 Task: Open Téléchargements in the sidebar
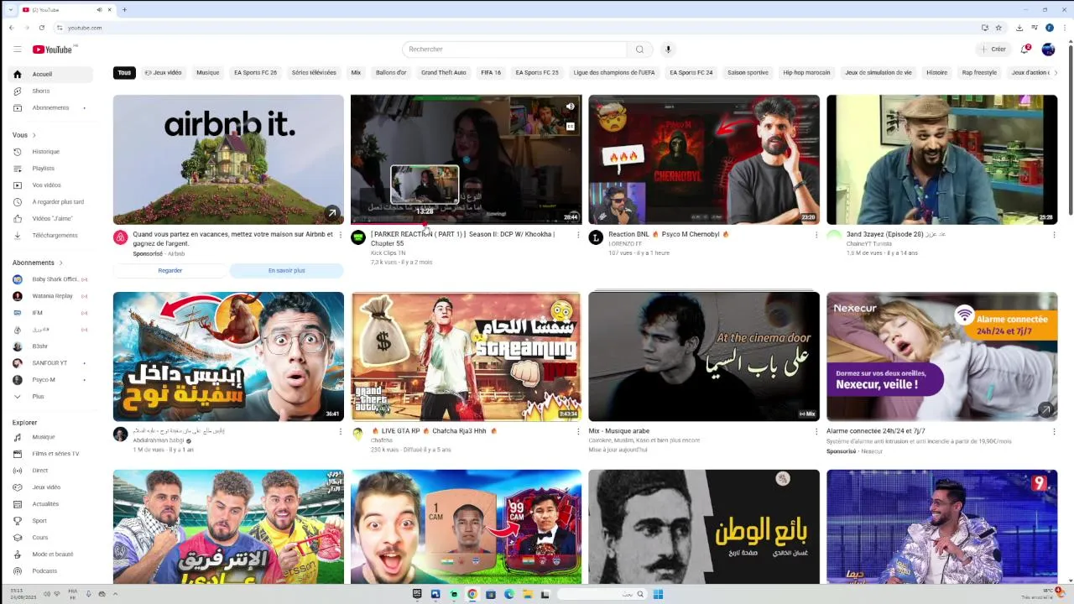(56, 236)
